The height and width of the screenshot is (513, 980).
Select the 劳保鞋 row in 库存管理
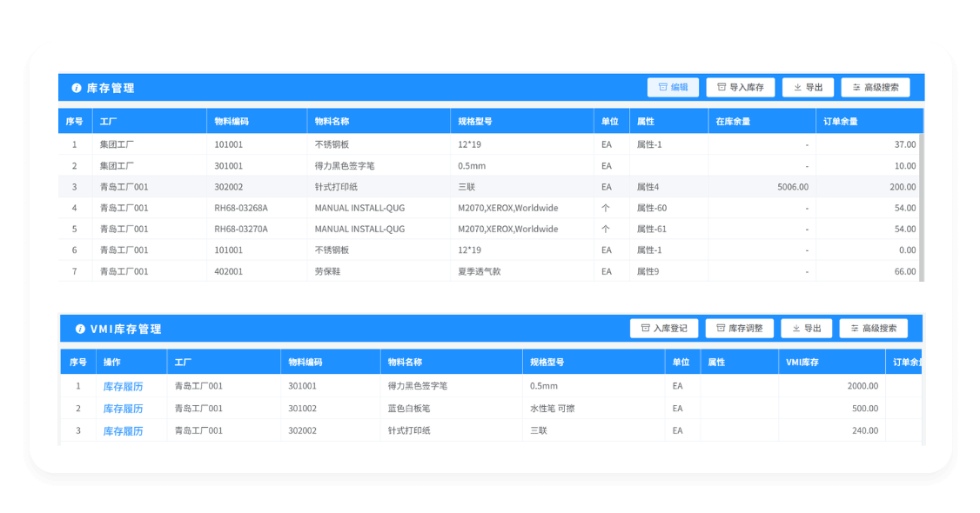click(x=348, y=270)
